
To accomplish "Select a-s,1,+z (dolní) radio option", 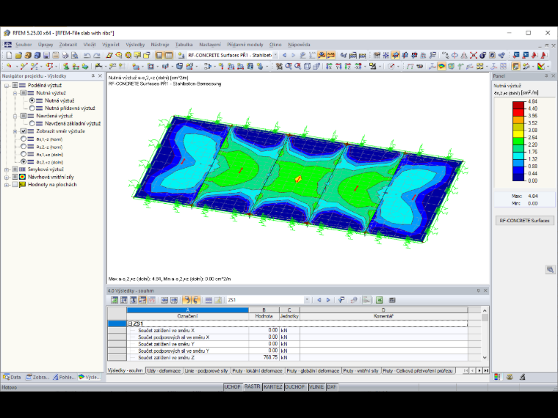I will coord(23,154).
